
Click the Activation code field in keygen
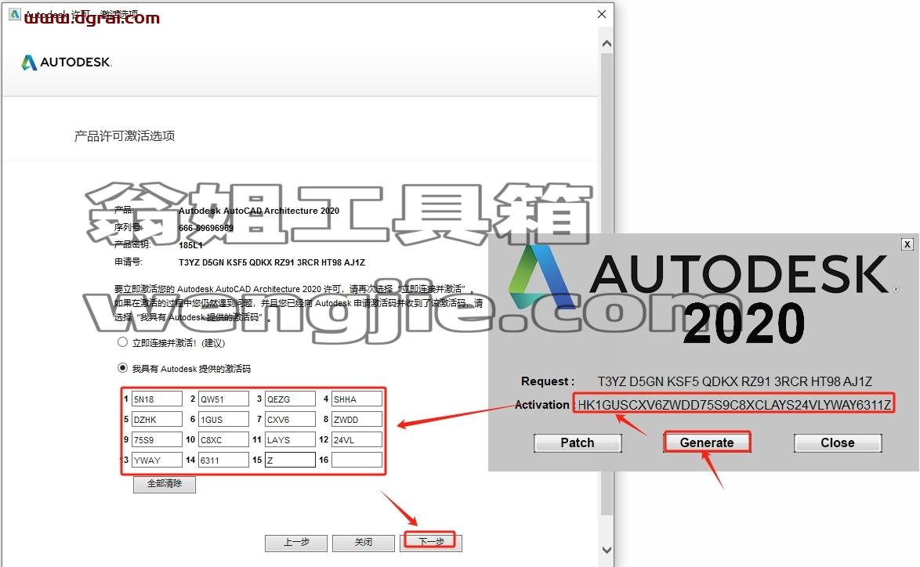734,405
